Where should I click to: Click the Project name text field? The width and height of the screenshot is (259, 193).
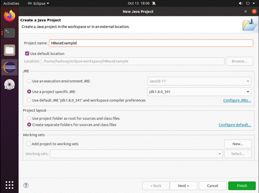tap(151, 43)
